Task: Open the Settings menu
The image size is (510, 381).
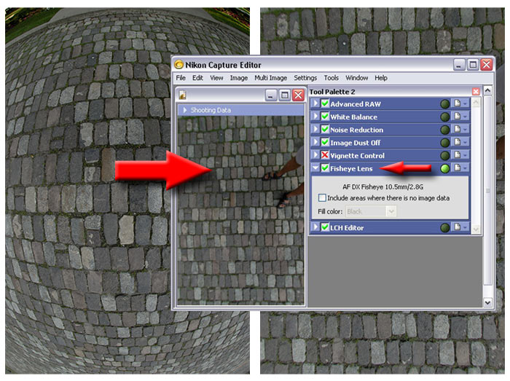Action: [x=305, y=78]
